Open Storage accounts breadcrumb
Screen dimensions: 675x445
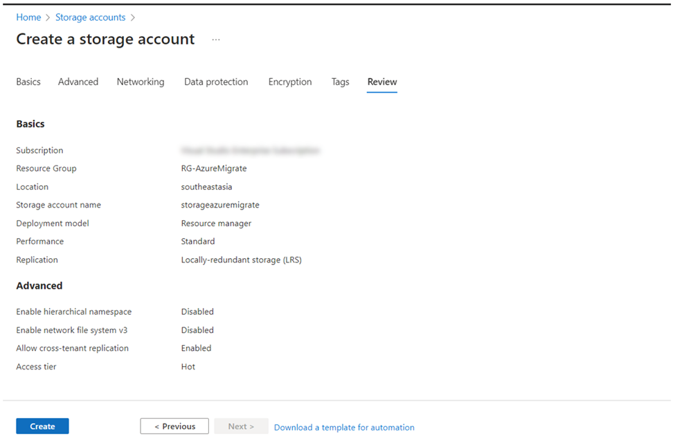[91, 17]
